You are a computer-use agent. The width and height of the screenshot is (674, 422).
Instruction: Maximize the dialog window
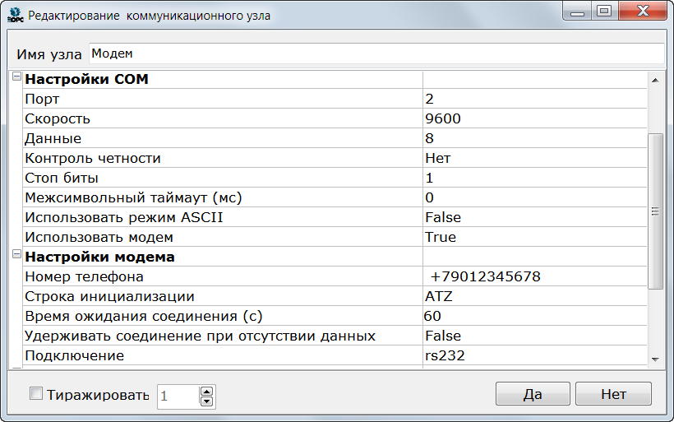coord(604,12)
